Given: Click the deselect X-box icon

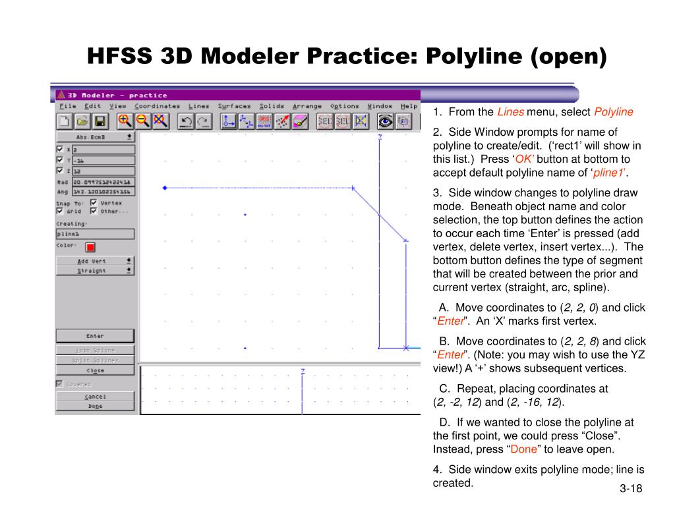Looking at the screenshot, I should click(x=361, y=121).
